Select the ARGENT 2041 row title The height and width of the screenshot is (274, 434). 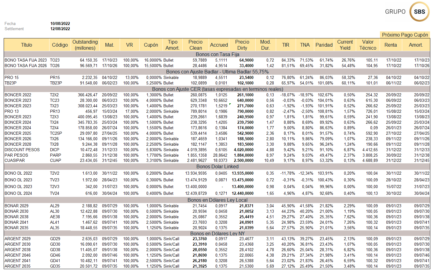coord(17,261)
